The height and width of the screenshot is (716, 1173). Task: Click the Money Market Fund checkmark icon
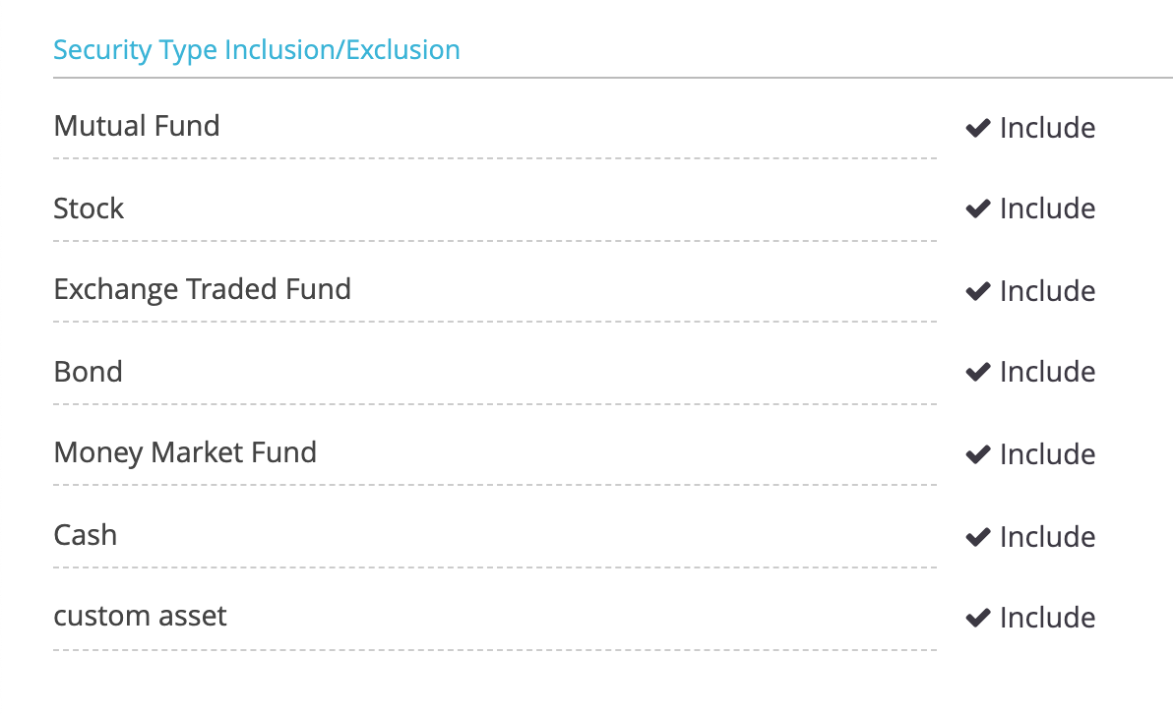pos(978,453)
